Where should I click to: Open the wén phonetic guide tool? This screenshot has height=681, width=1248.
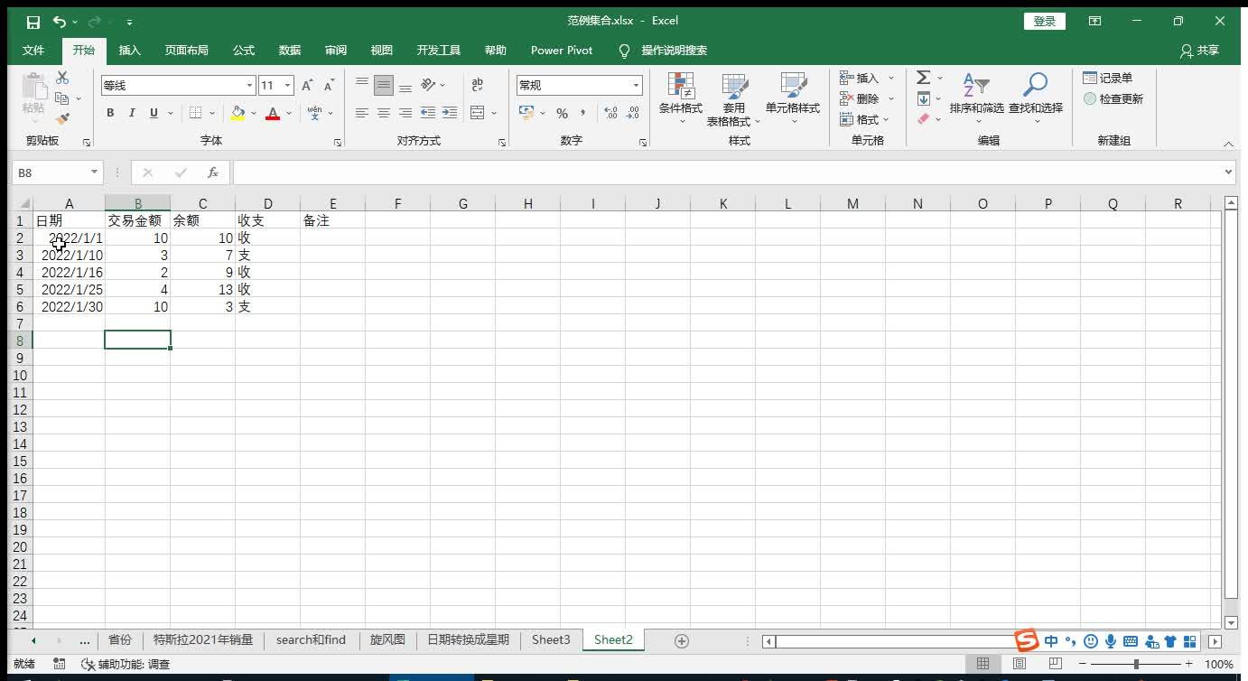314,113
